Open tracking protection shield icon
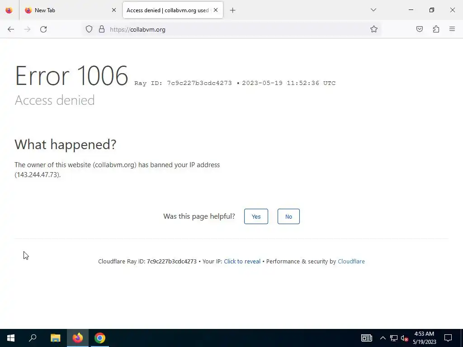Screen dimensions: 463x347 click(x=89, y=29)
